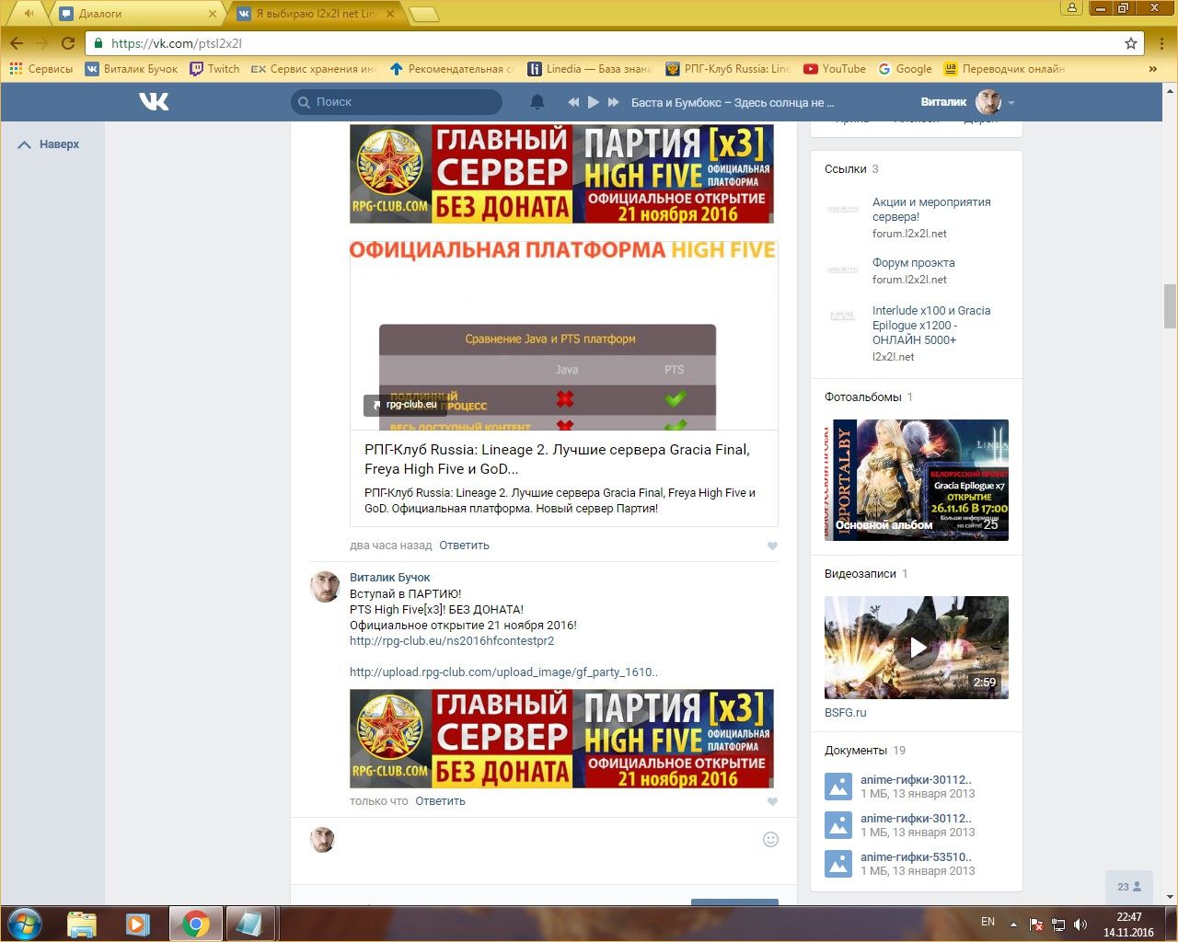Expand the Виталик profile menu arrow

click(x=1011, y=103)
